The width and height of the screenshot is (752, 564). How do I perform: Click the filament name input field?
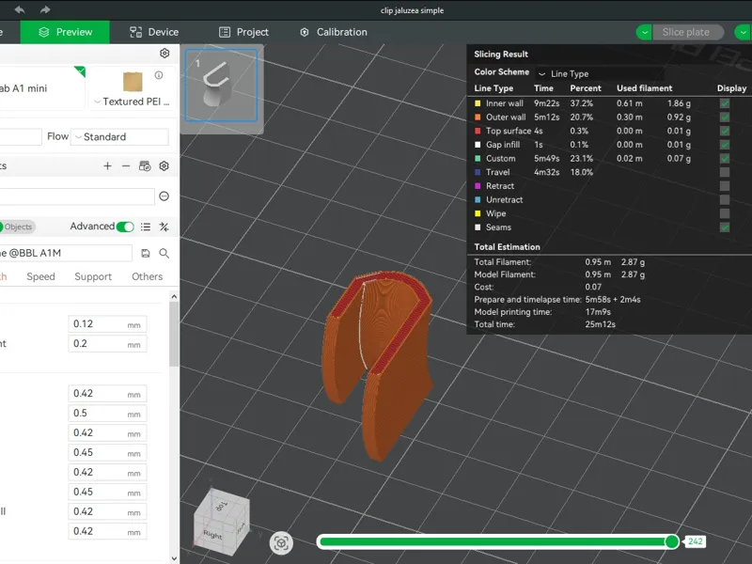[x=77, y=196]
